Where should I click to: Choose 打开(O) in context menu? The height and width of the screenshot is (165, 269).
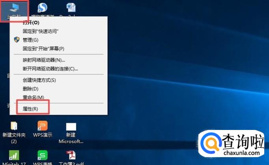click(58, 22)
